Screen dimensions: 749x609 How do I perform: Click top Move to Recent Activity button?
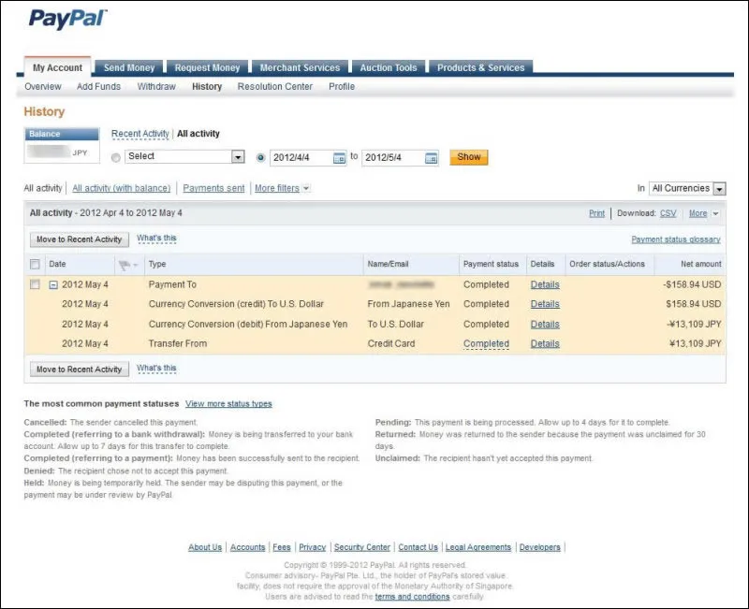[80, 239]
